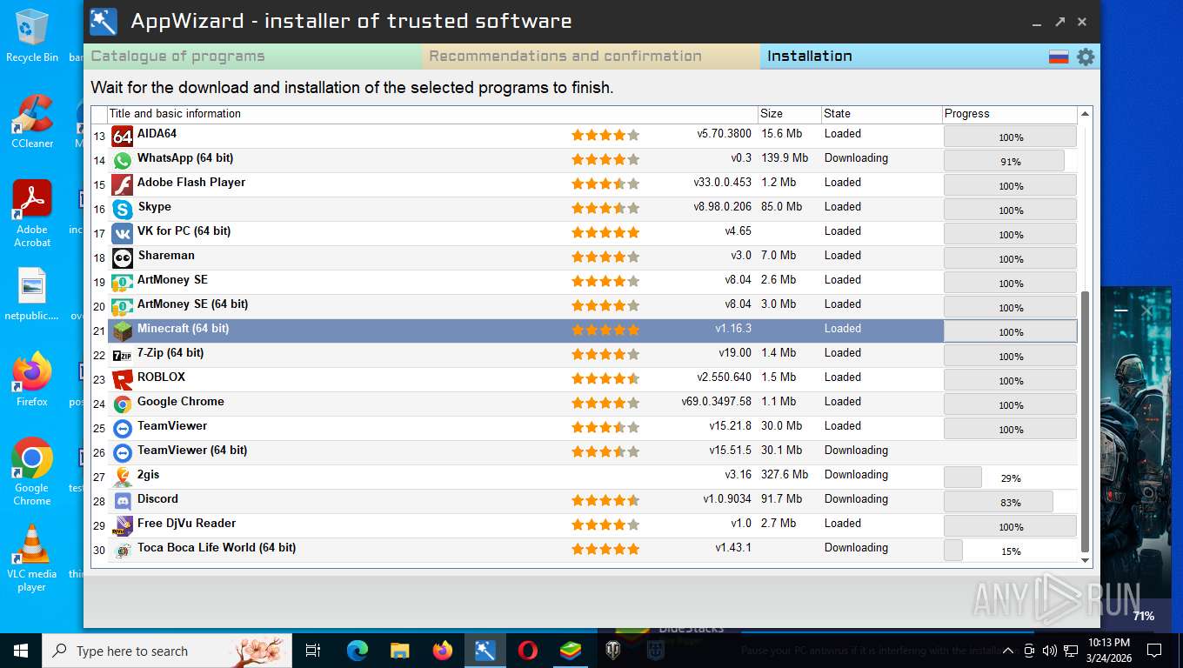The width and height of the screenshot is (1183, 668).
Task: Click the WhatsApp (64 bit) icon
Action: pyautogui.click(x=123, y=160)
